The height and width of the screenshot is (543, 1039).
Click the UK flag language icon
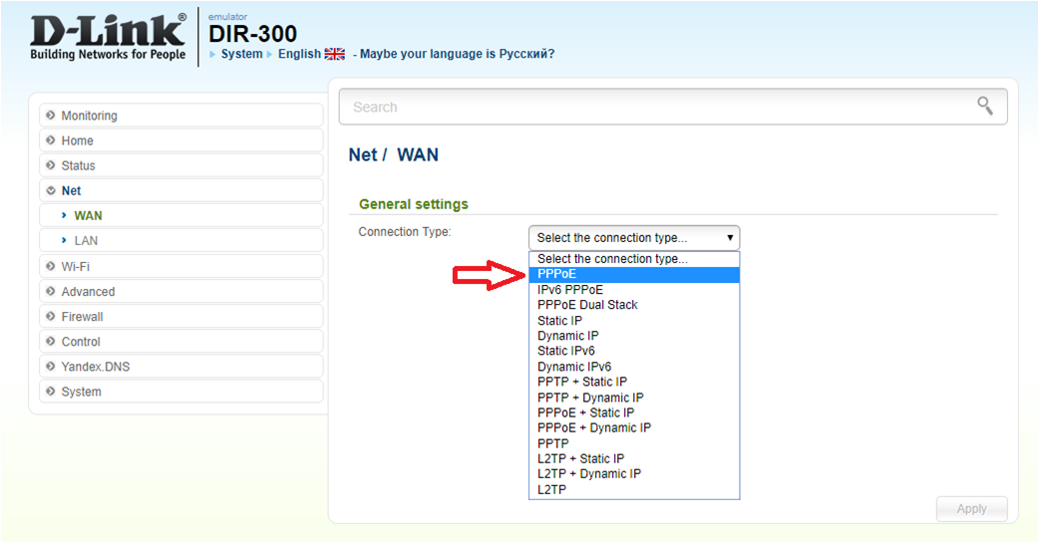click(x=334, y=54)
